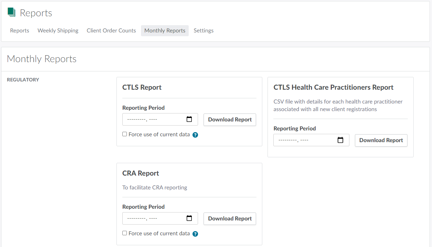Select the Monthly Reports tab
Screen dimensions: 432x247
tap(165, 31)
